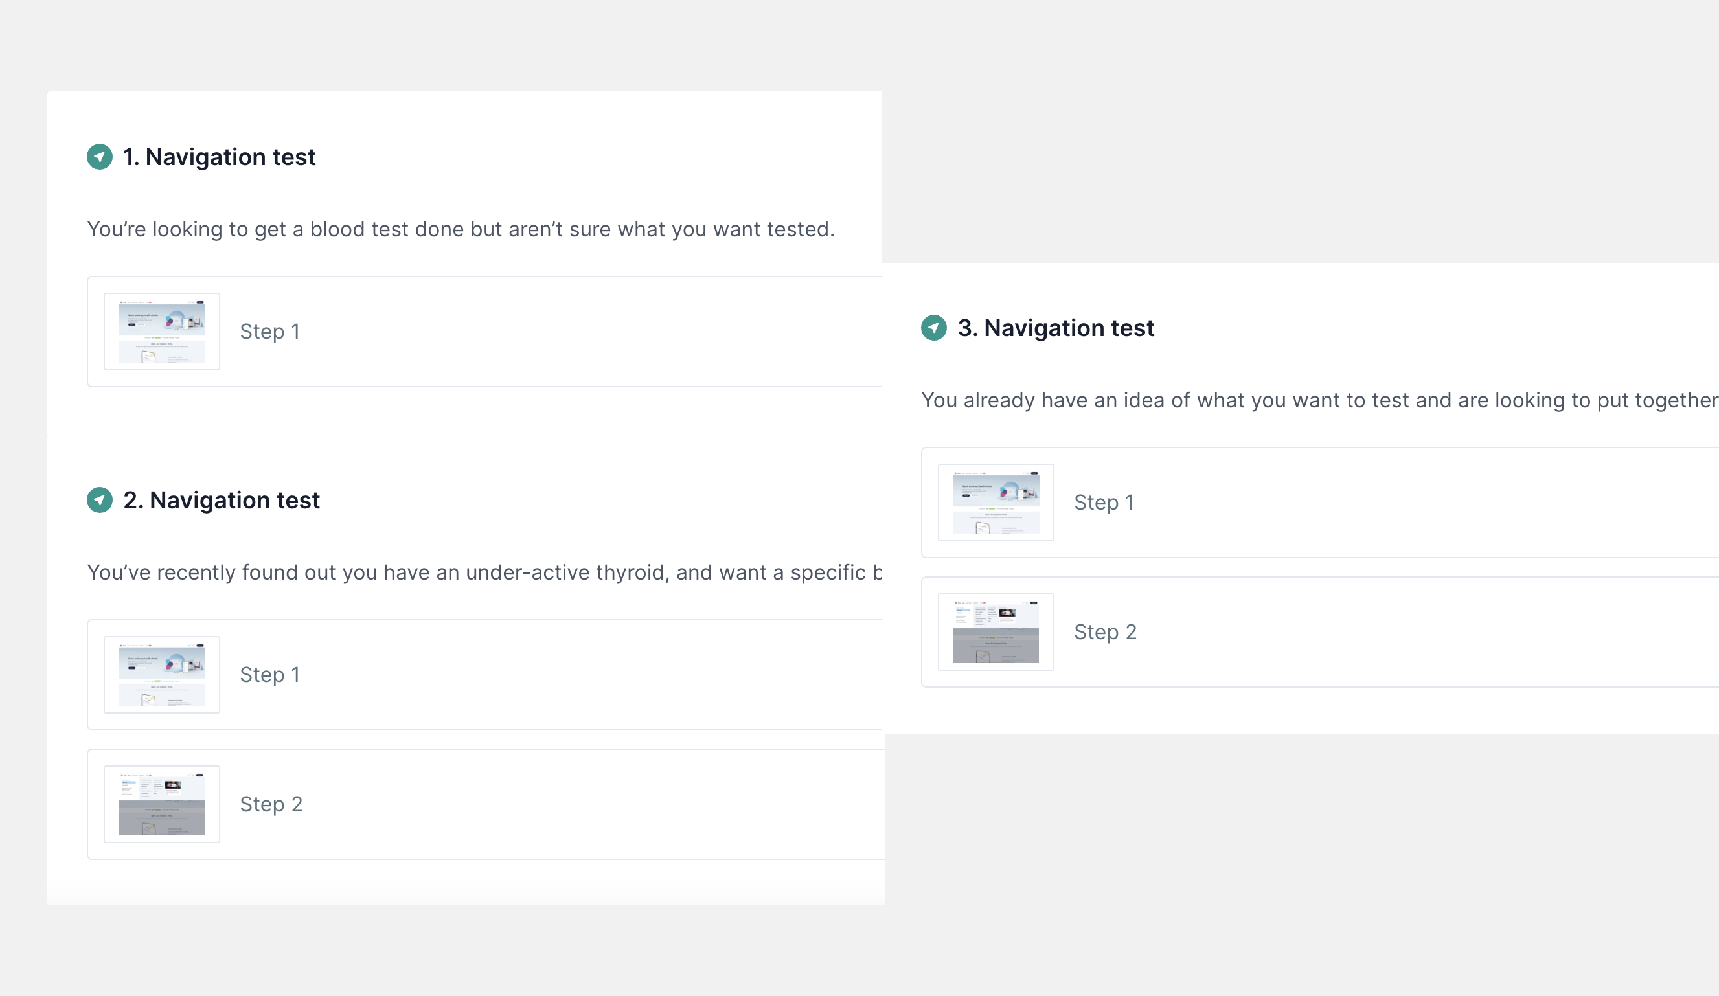The height and width of the screenshot is (996, 1719).
Task: Click the 'You already have an idea' description
Action: click(1317, 400)
